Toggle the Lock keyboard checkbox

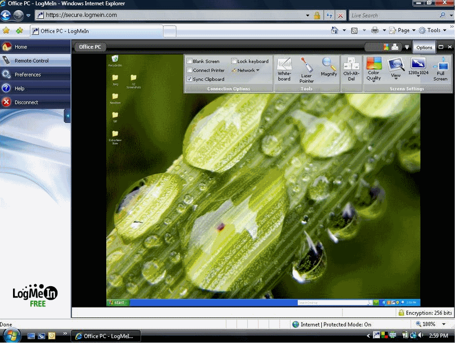click(234, 62)
